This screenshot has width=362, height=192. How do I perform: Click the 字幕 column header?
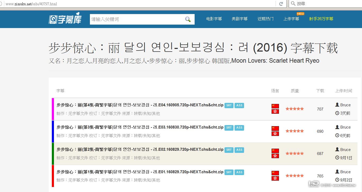(x=61, y=91)
